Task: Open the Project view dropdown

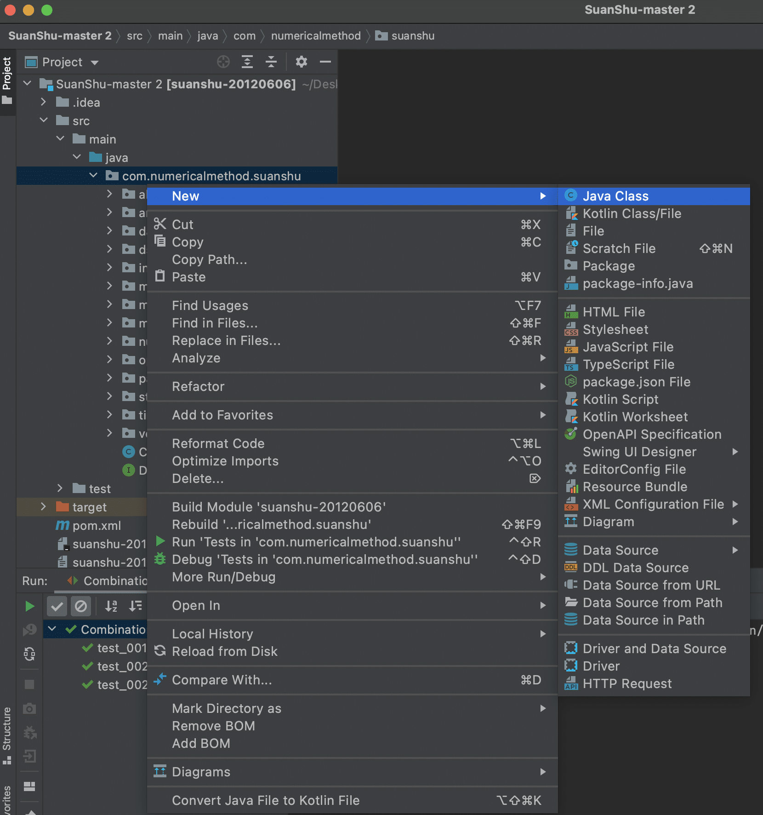Action: click(x=62, y=62)
